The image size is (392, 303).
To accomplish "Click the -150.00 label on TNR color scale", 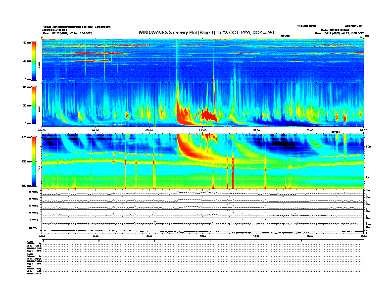I will click(x=26, y=186).
